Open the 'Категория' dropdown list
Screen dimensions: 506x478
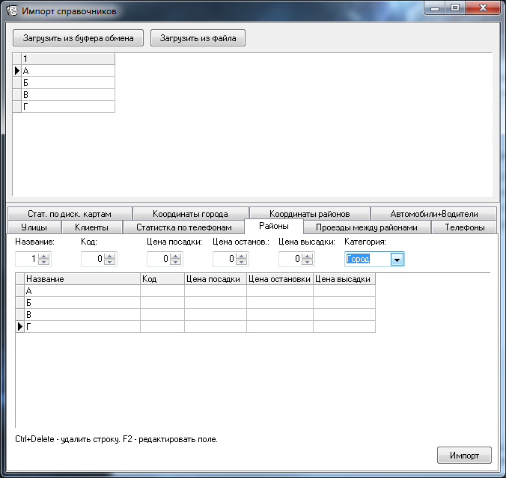pos(397,260)
